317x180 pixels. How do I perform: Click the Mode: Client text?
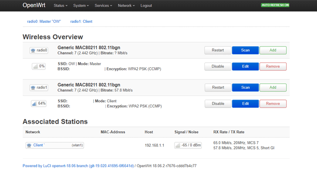tap(106, 101)
